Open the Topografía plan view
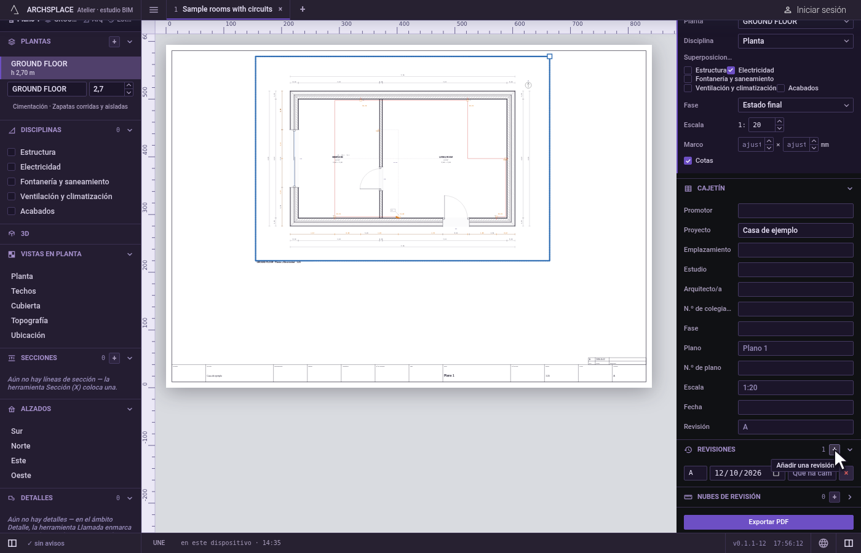The height and width of the screenshot is (553, 861). tap(30, 321)
